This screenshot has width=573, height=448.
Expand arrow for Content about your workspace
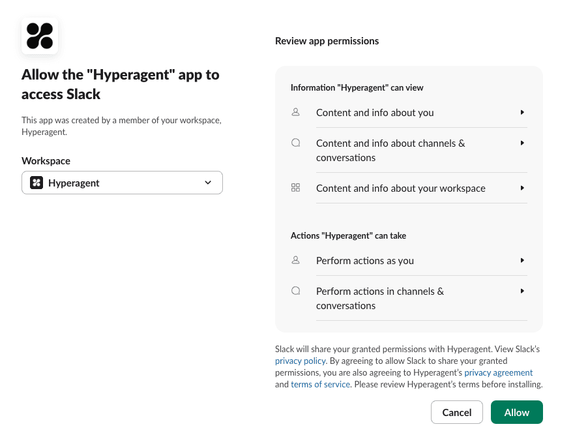[522, 188]
